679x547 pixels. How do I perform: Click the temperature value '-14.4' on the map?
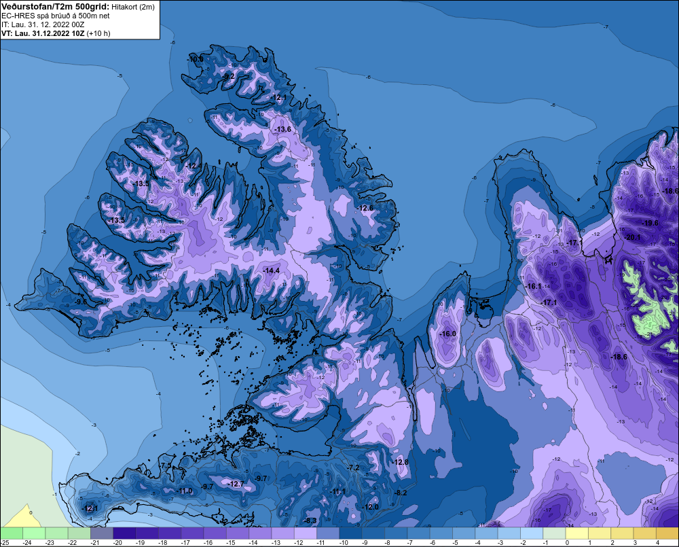click(271, 270)
